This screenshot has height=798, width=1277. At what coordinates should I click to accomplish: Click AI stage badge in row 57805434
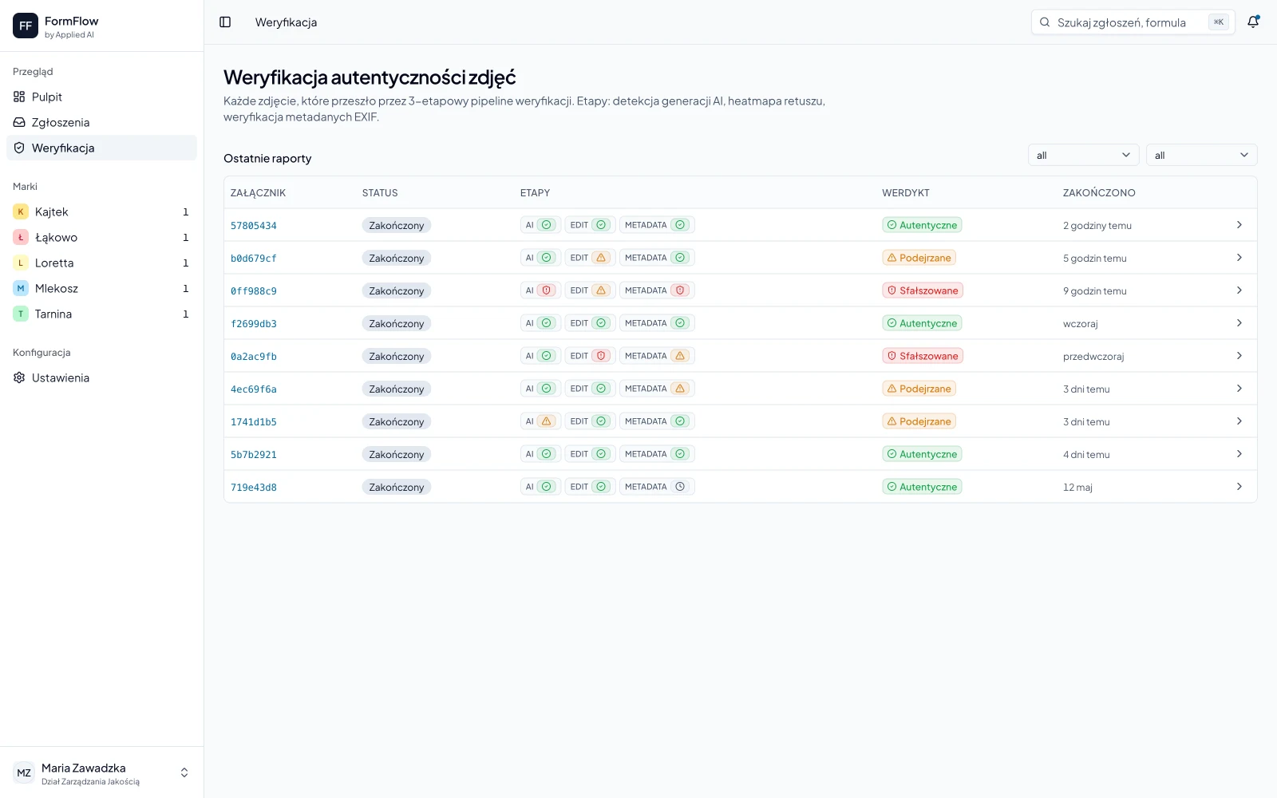click(540, 225)
